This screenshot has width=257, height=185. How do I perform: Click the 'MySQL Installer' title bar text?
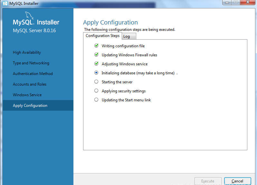tap(24, 3)
